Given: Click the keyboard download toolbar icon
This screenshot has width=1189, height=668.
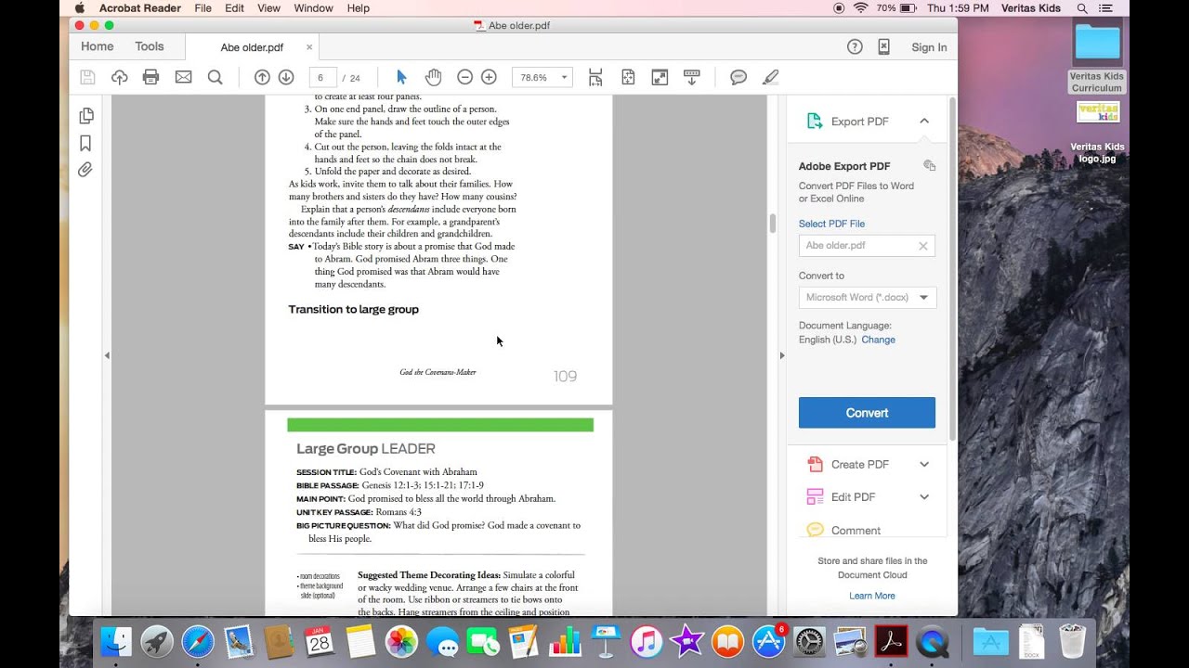Looking at the screenshot, I should [x=691, y=77].
